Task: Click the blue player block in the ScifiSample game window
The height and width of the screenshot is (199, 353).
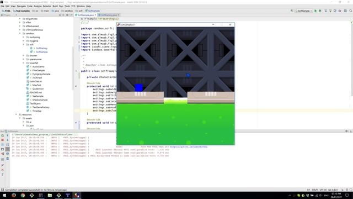Action: 138,87
